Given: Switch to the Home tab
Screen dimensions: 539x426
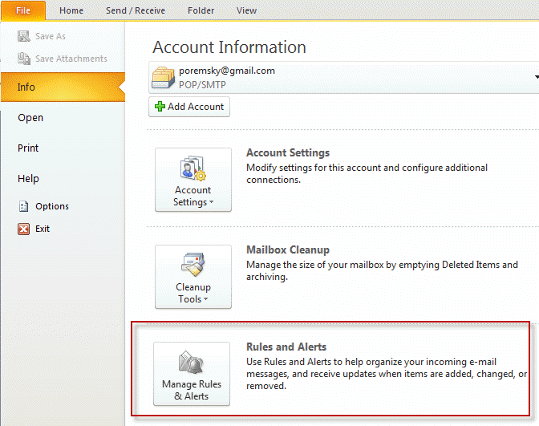Looking at the screenshot, I should point(71,10).
